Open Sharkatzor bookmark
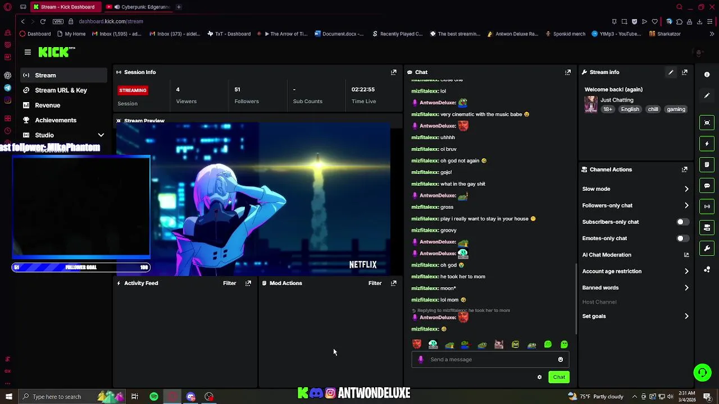This screenshot has width=719, height=404. pyautogui.click(x=665, y=34)
